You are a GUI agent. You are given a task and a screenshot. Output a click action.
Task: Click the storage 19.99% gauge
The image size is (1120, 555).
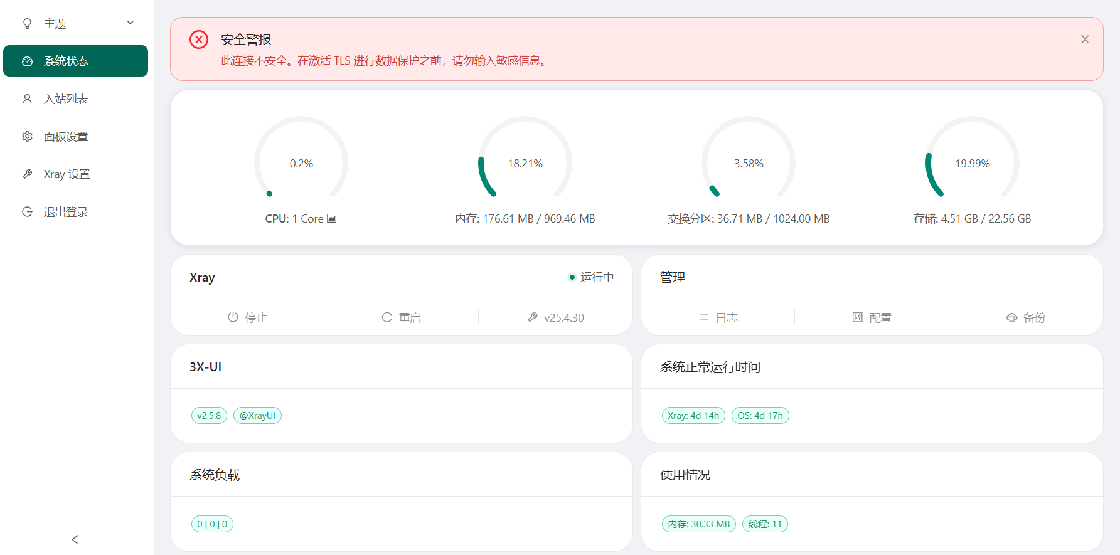pos(973,163)
